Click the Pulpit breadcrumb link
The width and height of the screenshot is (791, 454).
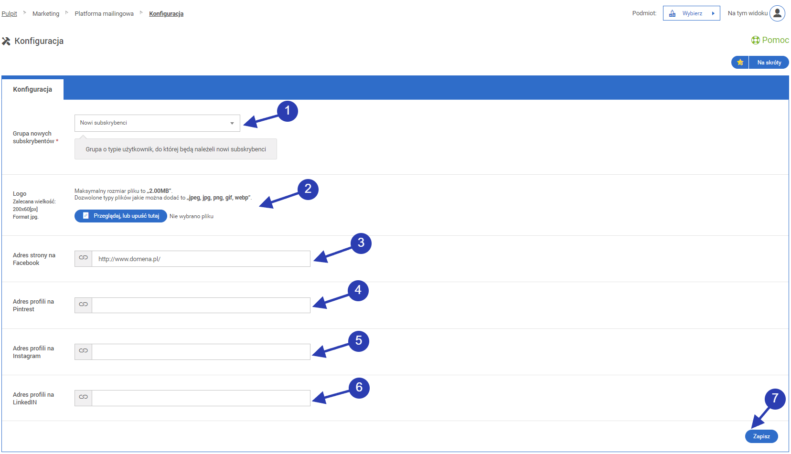tap(9, 14)
